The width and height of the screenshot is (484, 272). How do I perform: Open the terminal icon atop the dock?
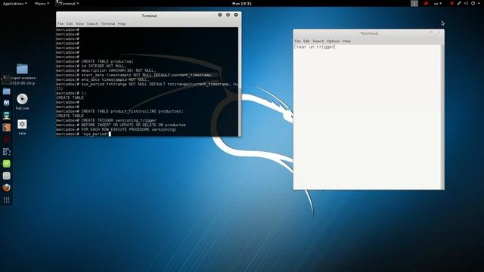pyautogui.click(x=6, y=79)
